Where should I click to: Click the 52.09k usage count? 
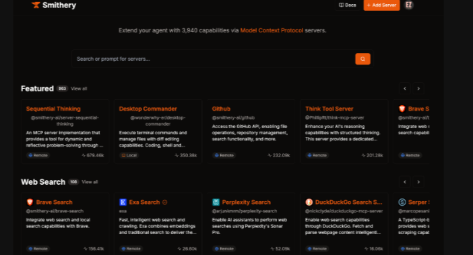click(x=280, y=249)
